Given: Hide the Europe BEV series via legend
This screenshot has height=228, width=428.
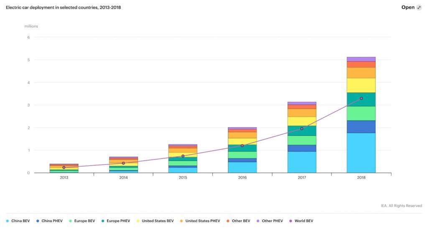Looking at the screenshot, I should click(84, 221).
